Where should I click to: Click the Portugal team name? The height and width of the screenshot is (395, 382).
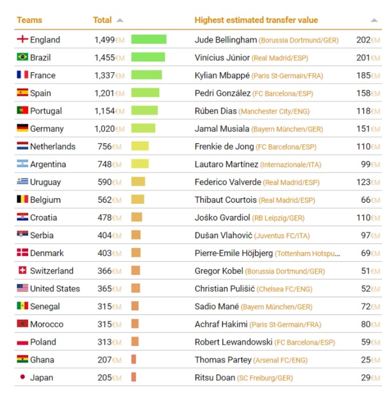[46, 110]
